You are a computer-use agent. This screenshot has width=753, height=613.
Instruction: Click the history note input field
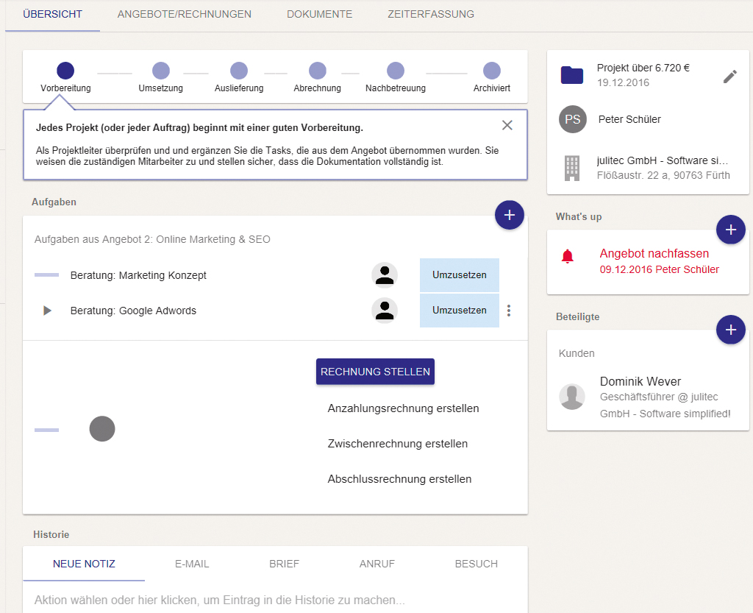click(x=221, y=600)
